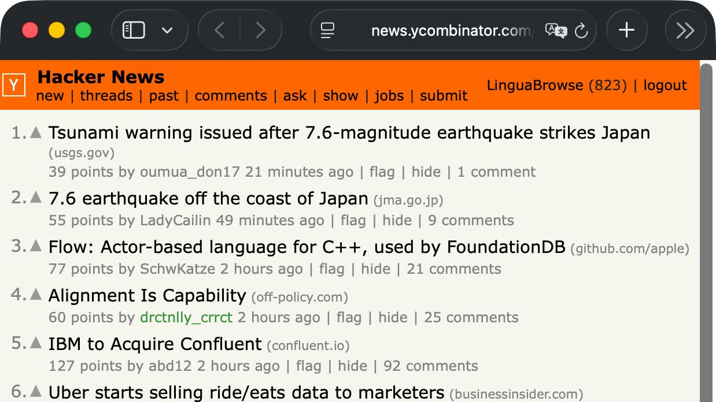Open the 1 comment link
The height and width of the screenshot is (402, 716).
(x=497, y=172)
